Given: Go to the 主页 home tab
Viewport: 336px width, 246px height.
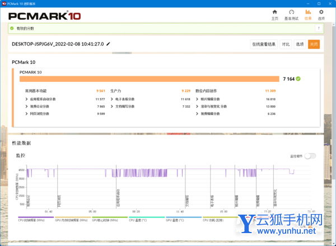Looking at the screenshot, I should click(275, 15).
